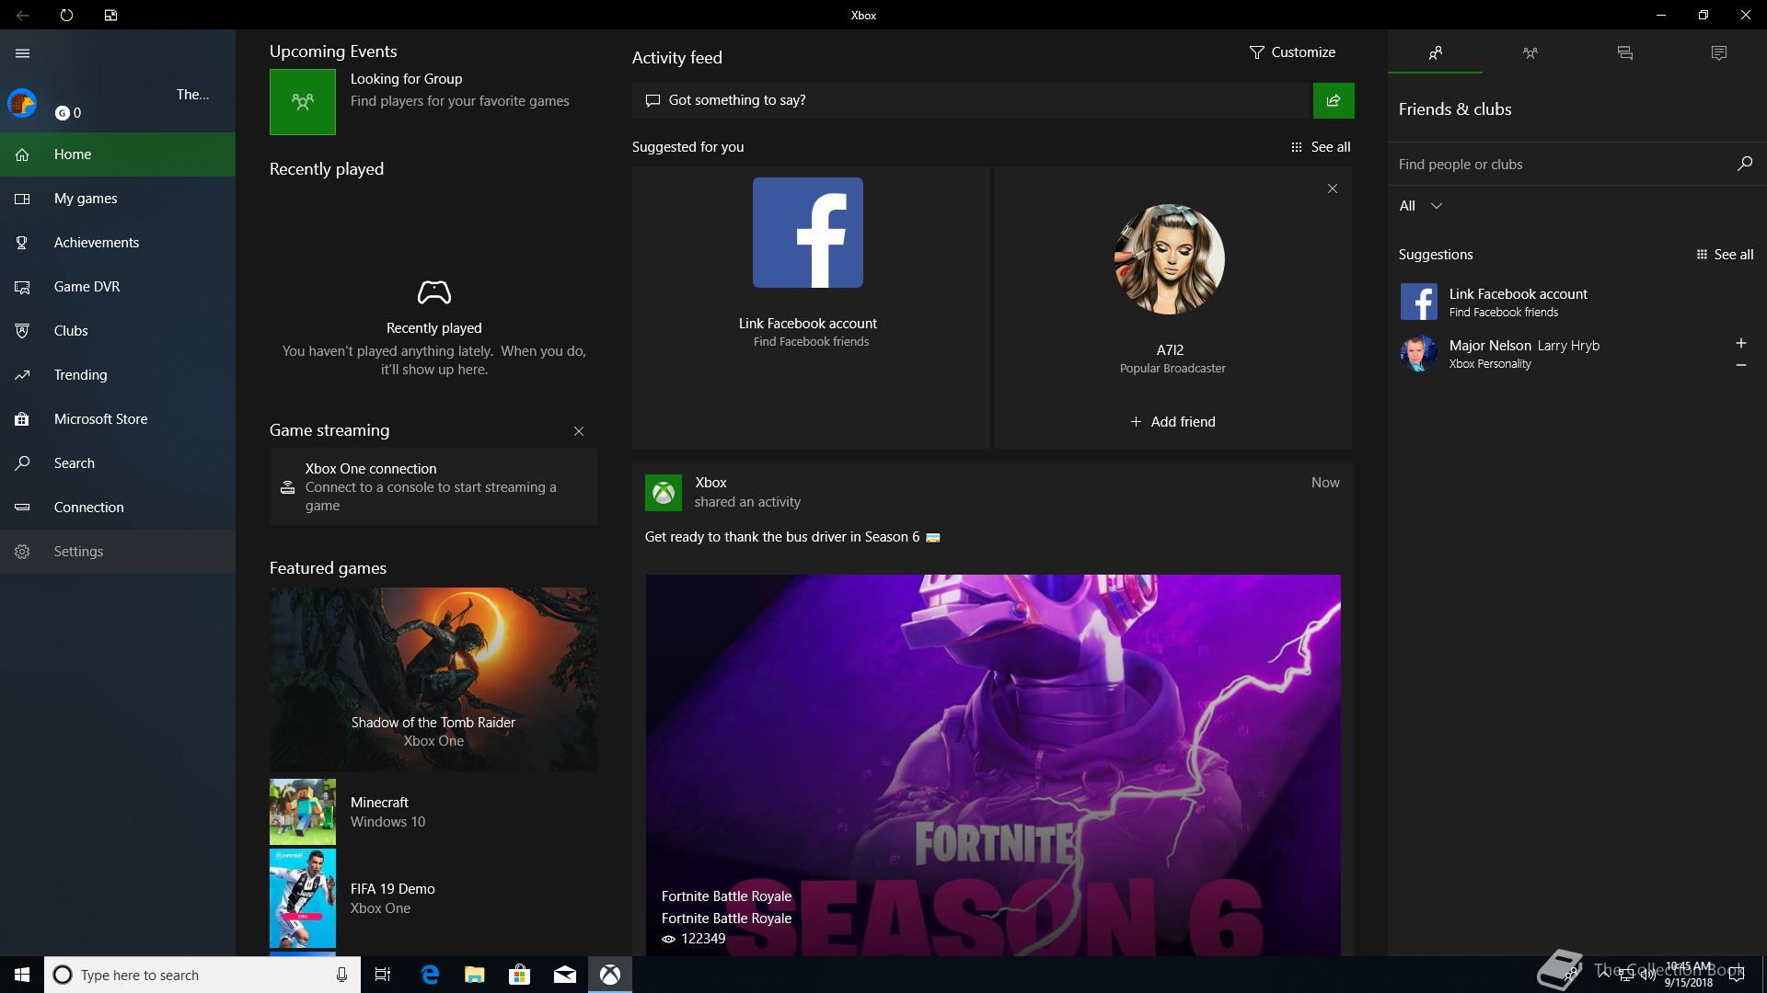1767x993 pixels.
Task: Click Xbox logo on shared activity post
Action: 664,493
